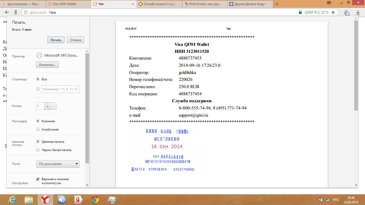Click the receipt date 2014-09-16 17:26:23.0
Screen dimensions: 365x205
[200, 65]
